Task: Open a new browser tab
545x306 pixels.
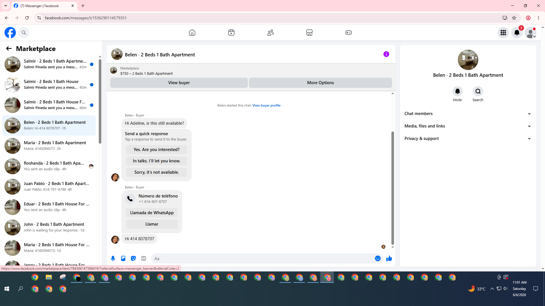Action: tap(83, 6)
